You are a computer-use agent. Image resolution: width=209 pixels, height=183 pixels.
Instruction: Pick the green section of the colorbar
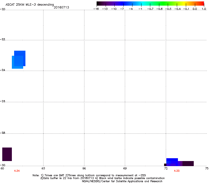163,4
